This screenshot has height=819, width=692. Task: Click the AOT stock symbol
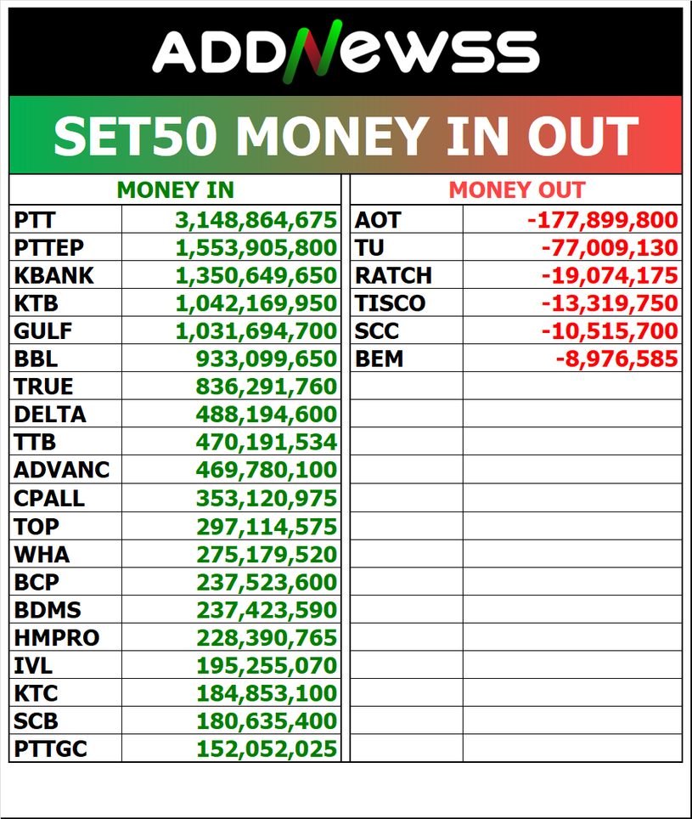378,221
